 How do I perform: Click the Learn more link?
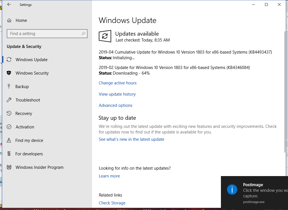click(109, 176)
